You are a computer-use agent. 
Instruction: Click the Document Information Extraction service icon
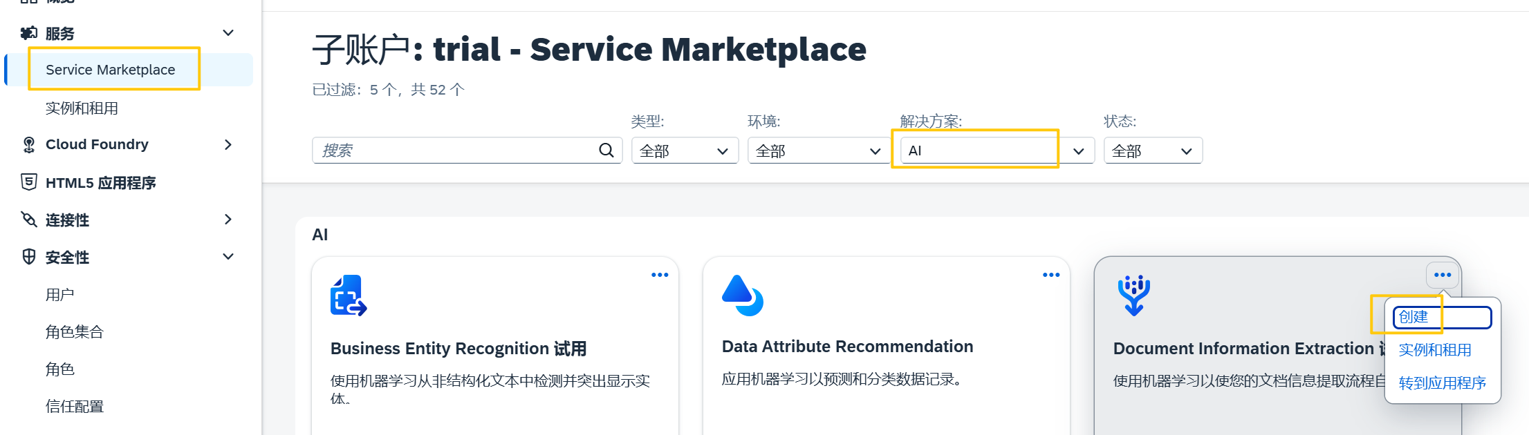pos(1134,296)
